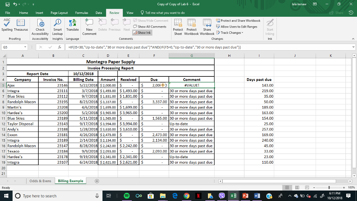Click Allow Users to Edit Ranges
This screenshot has width=357, height=201.
(x=238, y=26)
